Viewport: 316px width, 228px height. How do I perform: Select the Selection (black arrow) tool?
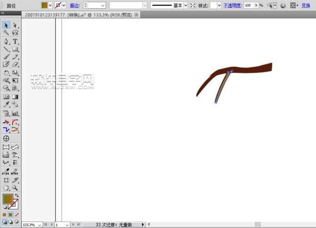pos(6,25)
